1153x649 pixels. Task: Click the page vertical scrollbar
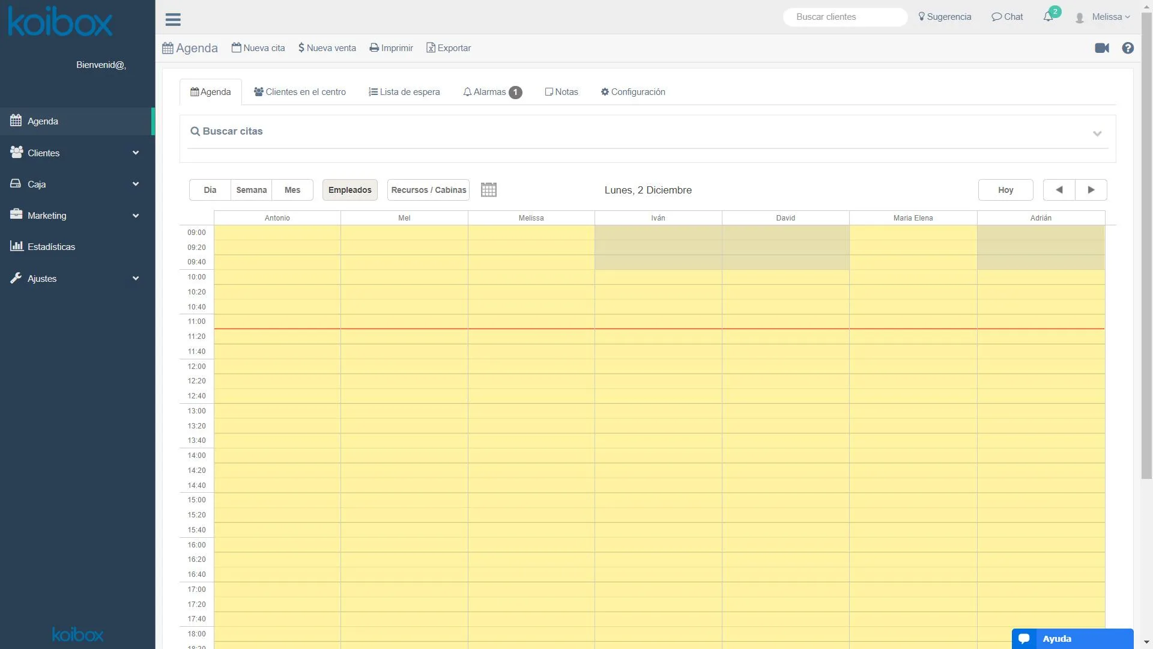coord(1146,246)
